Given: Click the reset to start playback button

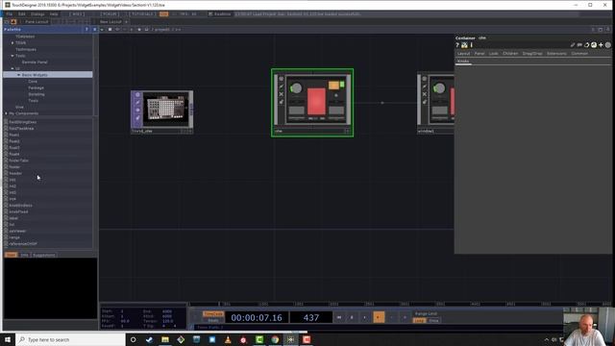Looking at the screenshot, I should coord(339,317).
